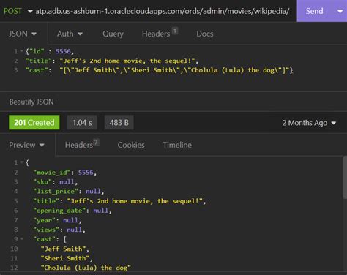Viewport: 347px width, 275px height.
Task: Open the JSON body type dropdown
Action: (x=23, y=34)
